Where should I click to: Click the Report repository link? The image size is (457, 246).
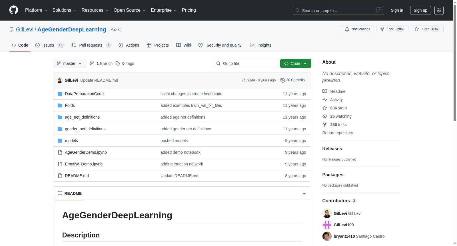coord(338,133)
